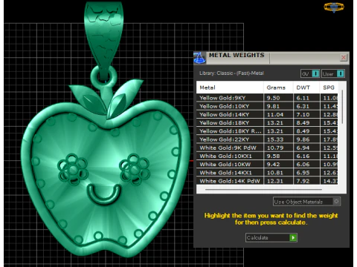The width and height of the screenshot is (357, 267).
Task: Click the vertical scrollbar of metals table
Action: pos(342,107)
